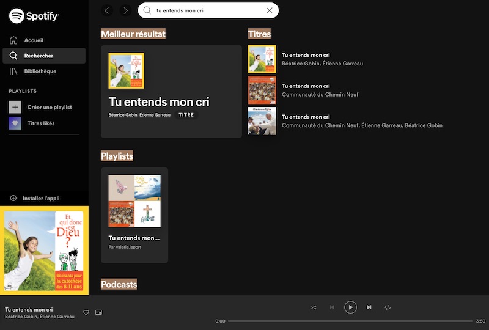Screen dimensions: 489x330
Task: Click 3:50 duration label
Action: [480, 321]
